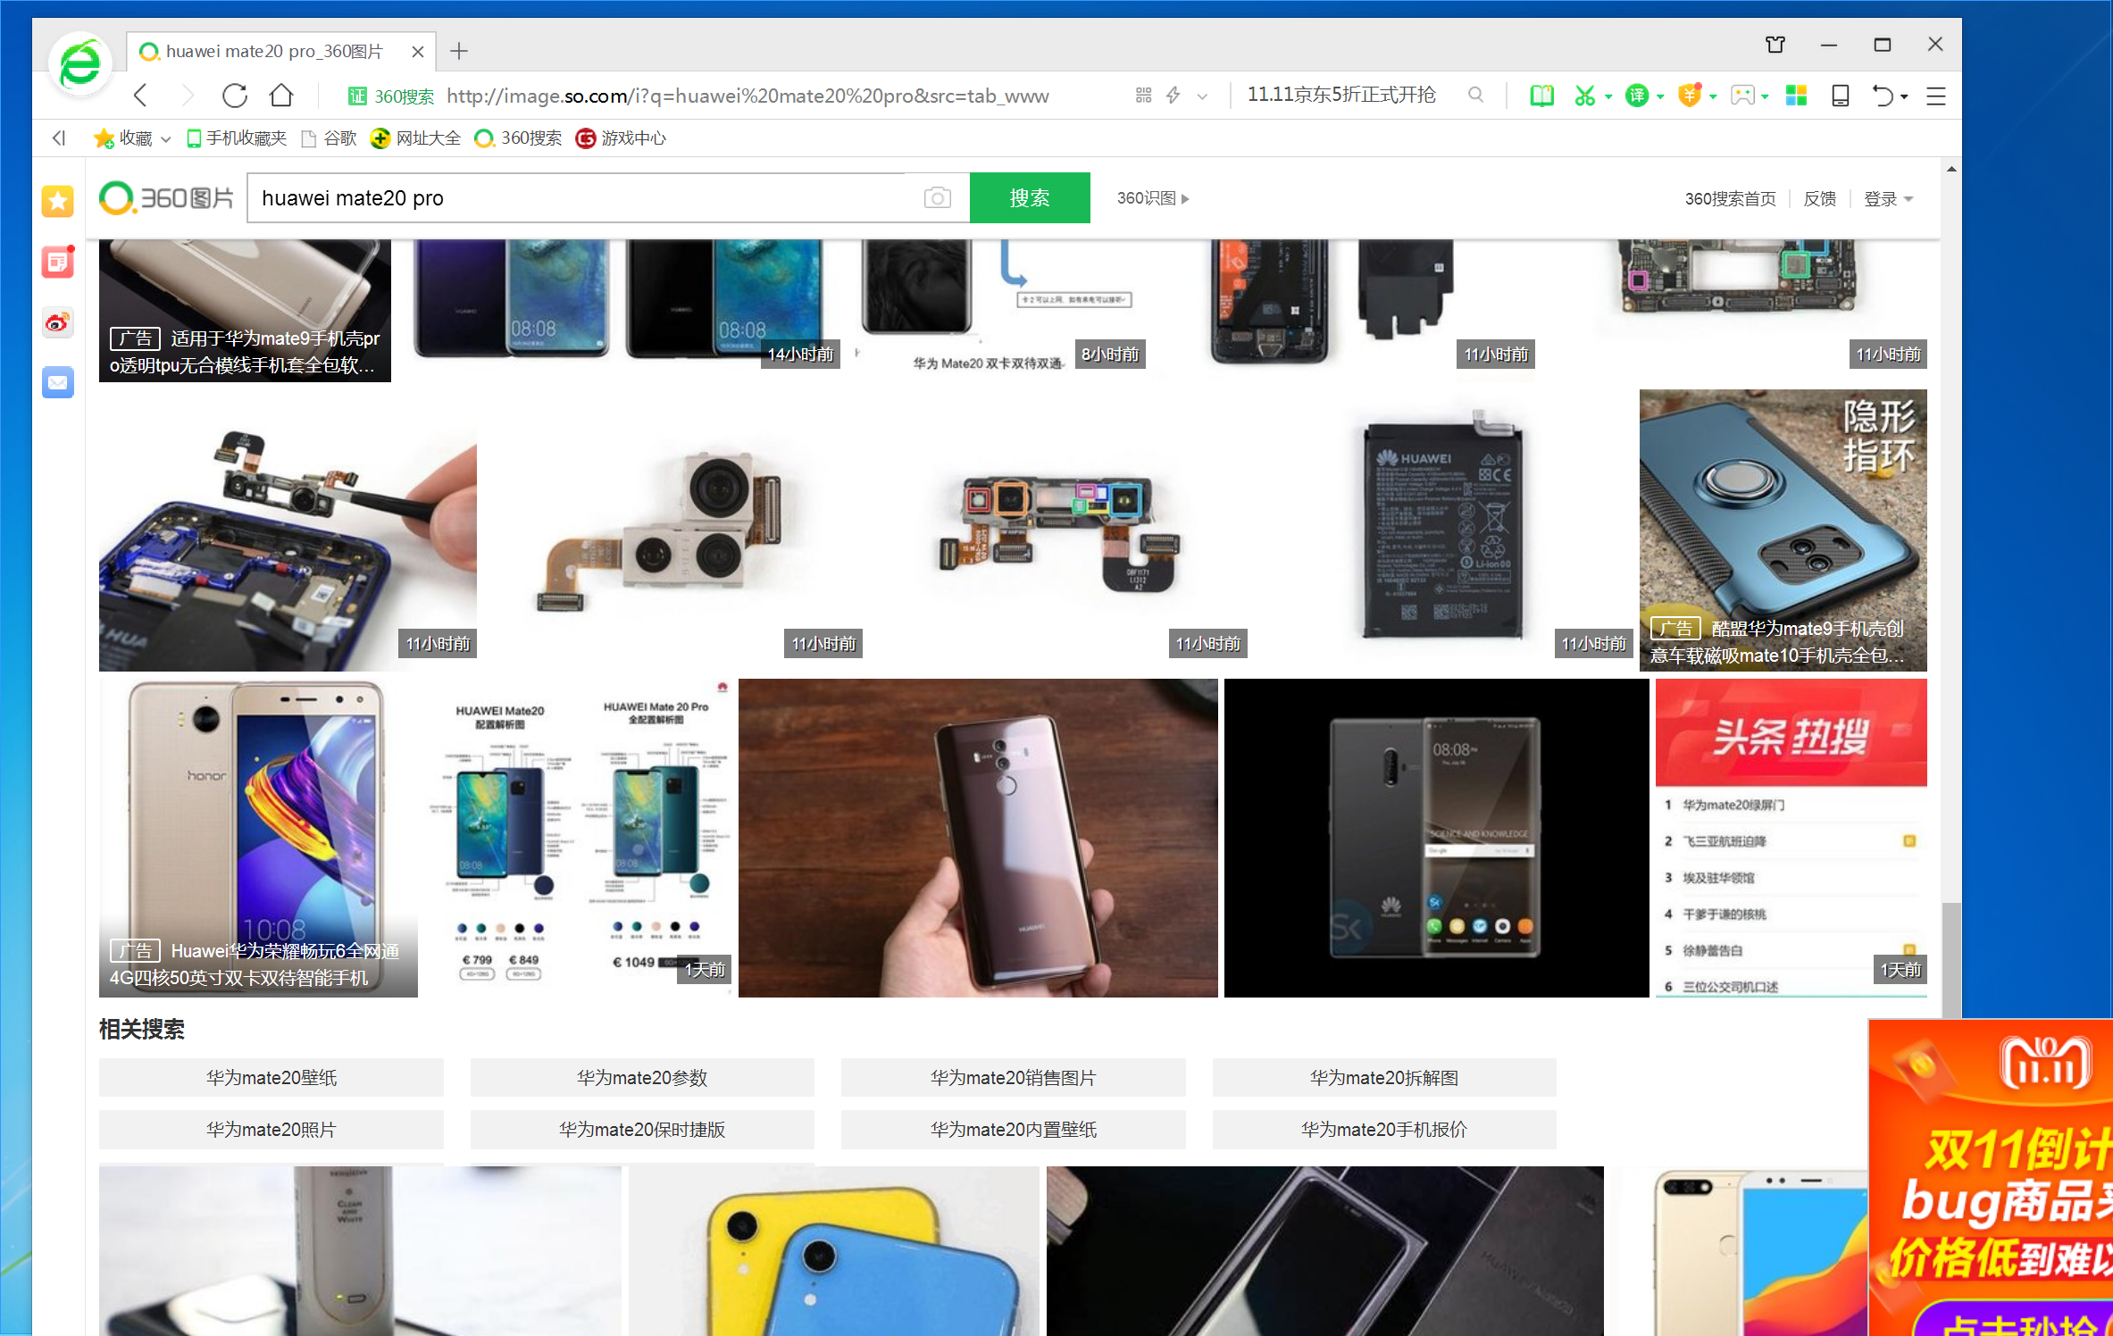The image size is (2113, 1336).
Task: Open the 手机收藏夹 bookmark
Action: pos(237,138)
